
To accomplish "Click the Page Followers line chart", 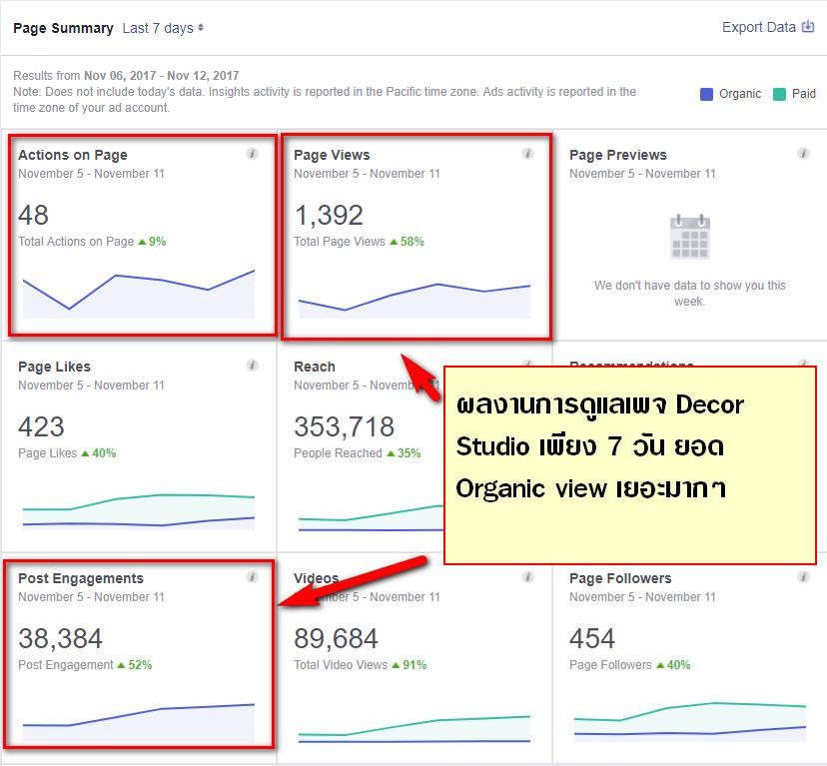I will (x=690, y=721).
